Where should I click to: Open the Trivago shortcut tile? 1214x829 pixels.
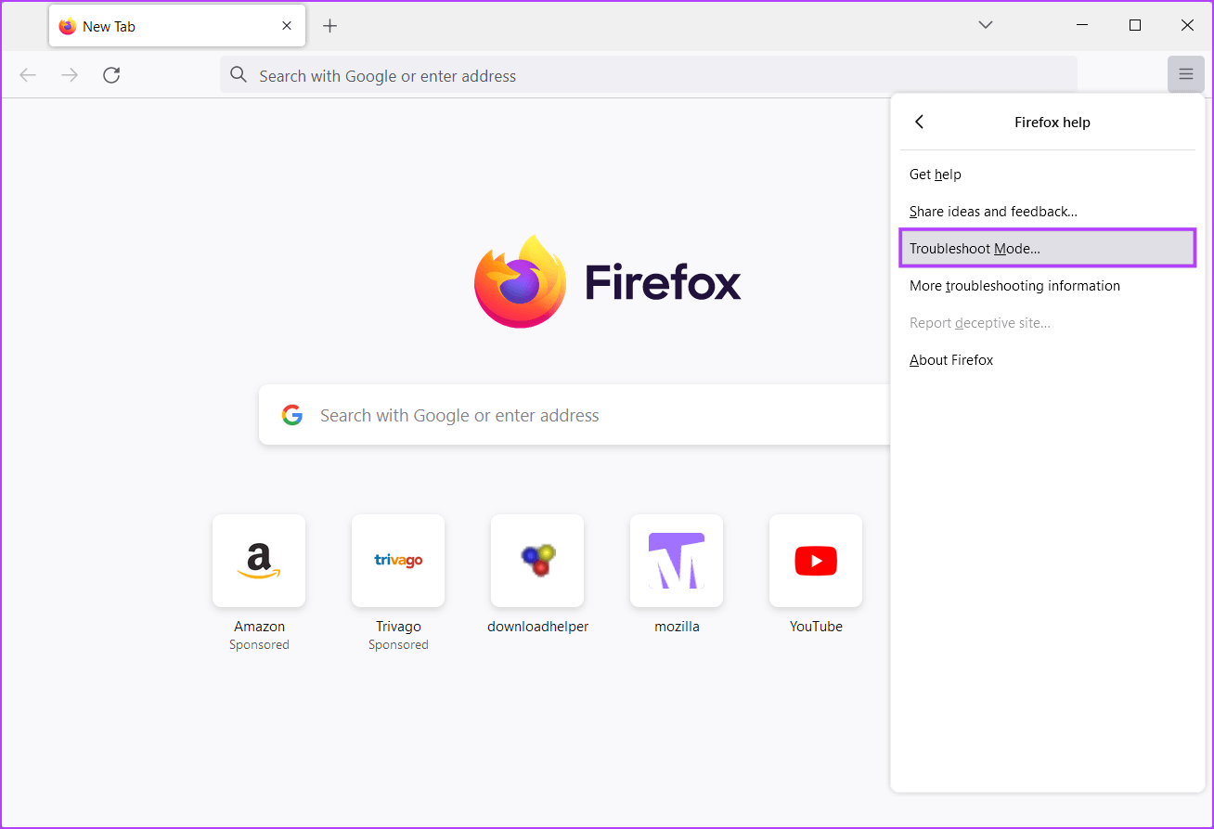tap(398, 561)
